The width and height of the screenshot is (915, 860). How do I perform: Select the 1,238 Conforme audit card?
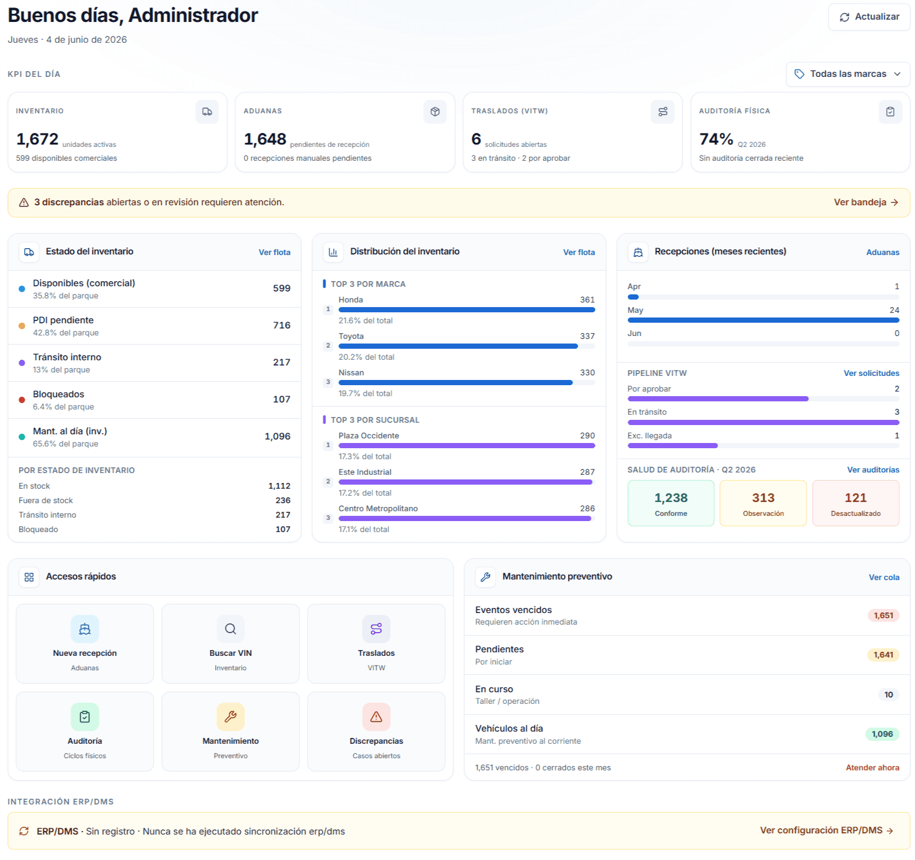[x=671, y=503]
